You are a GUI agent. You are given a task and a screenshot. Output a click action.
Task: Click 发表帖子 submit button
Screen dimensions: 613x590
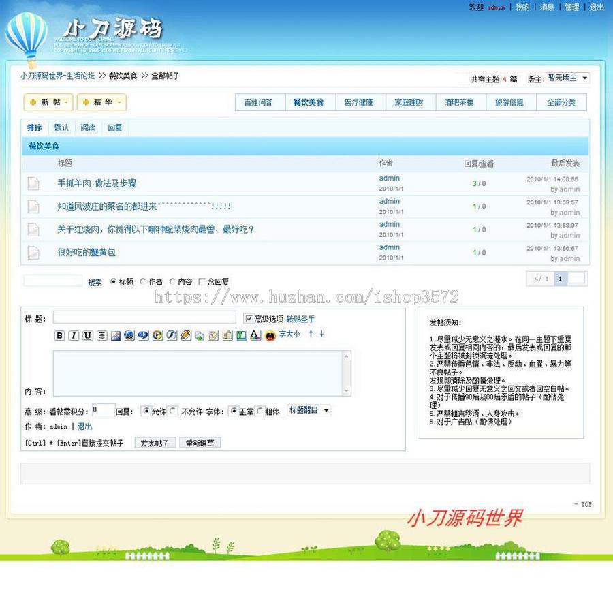[155, 443]
